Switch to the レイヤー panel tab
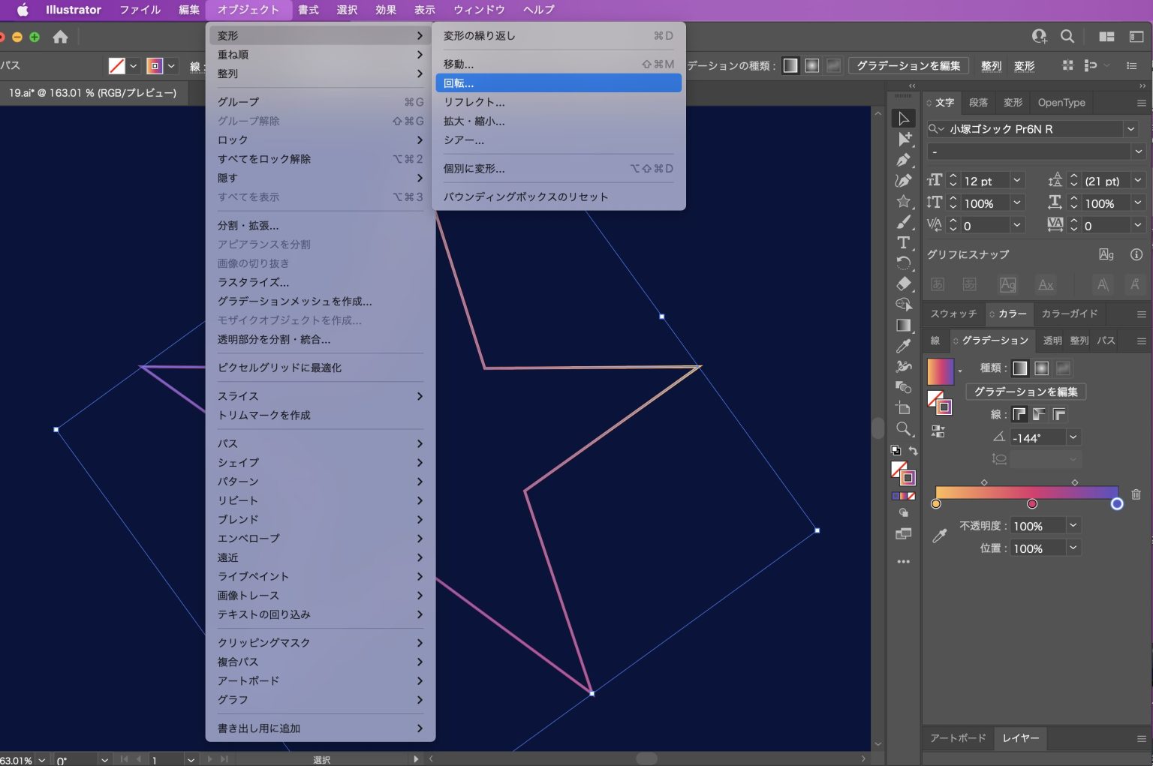1153x766 pixels. (1021, 738)
